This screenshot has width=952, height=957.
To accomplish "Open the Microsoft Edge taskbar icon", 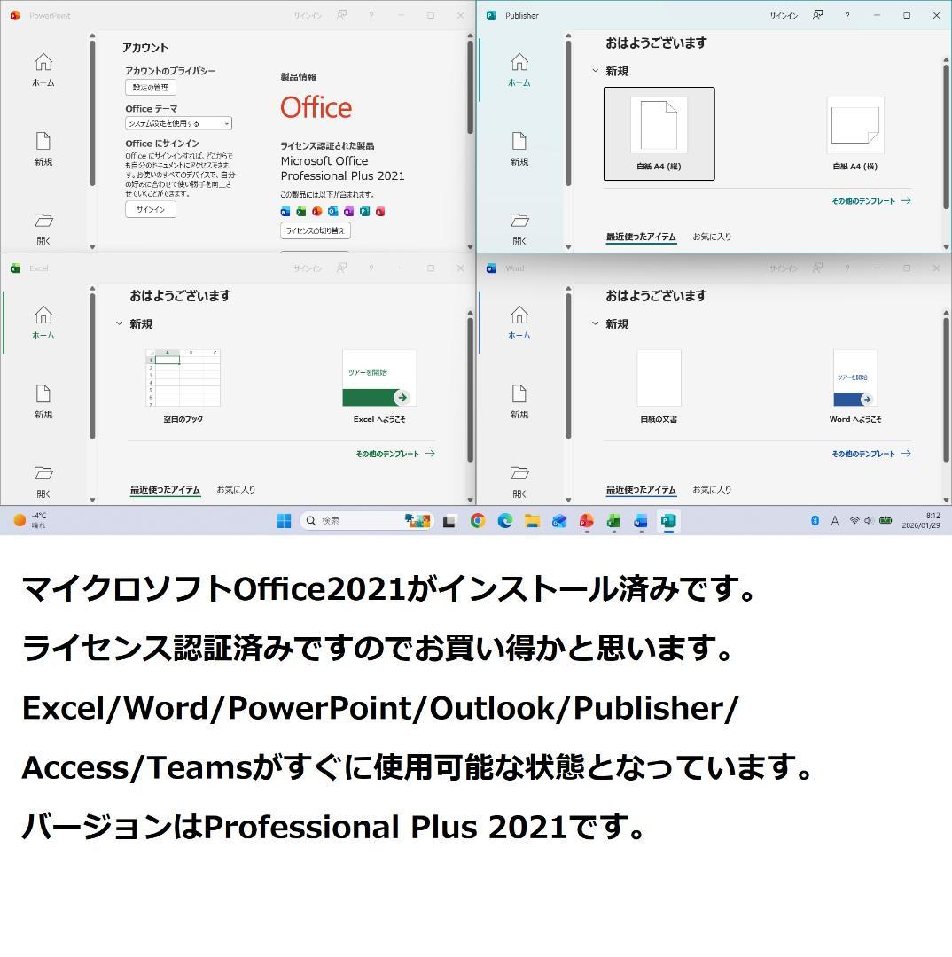I will point(505,521).
